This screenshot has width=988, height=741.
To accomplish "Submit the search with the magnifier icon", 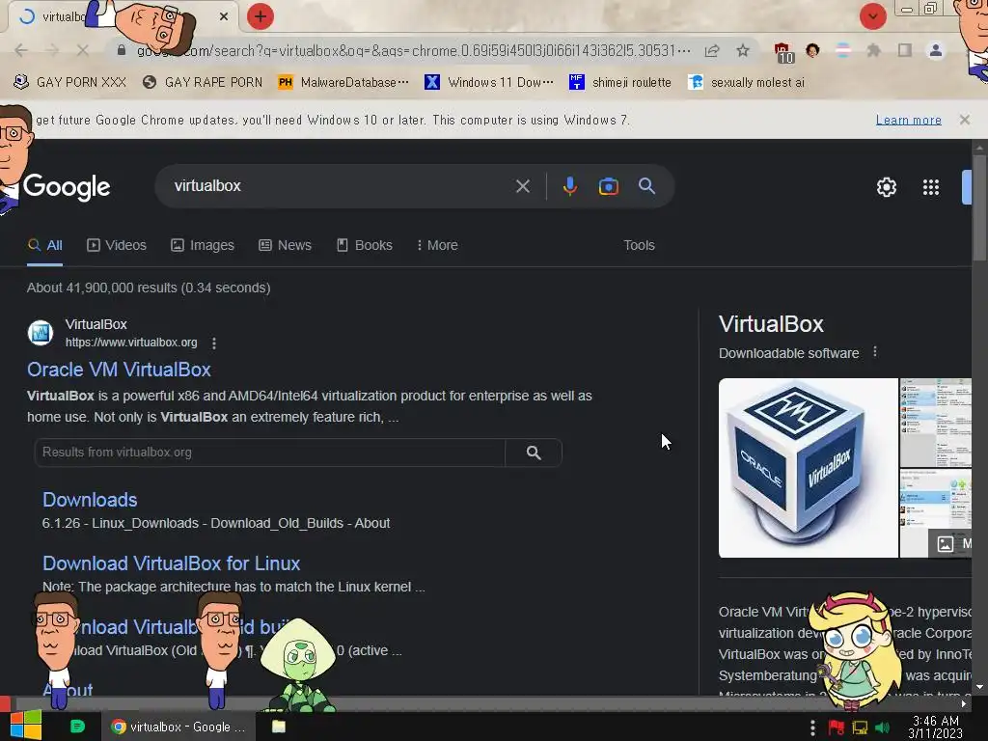I will (646, 186).
